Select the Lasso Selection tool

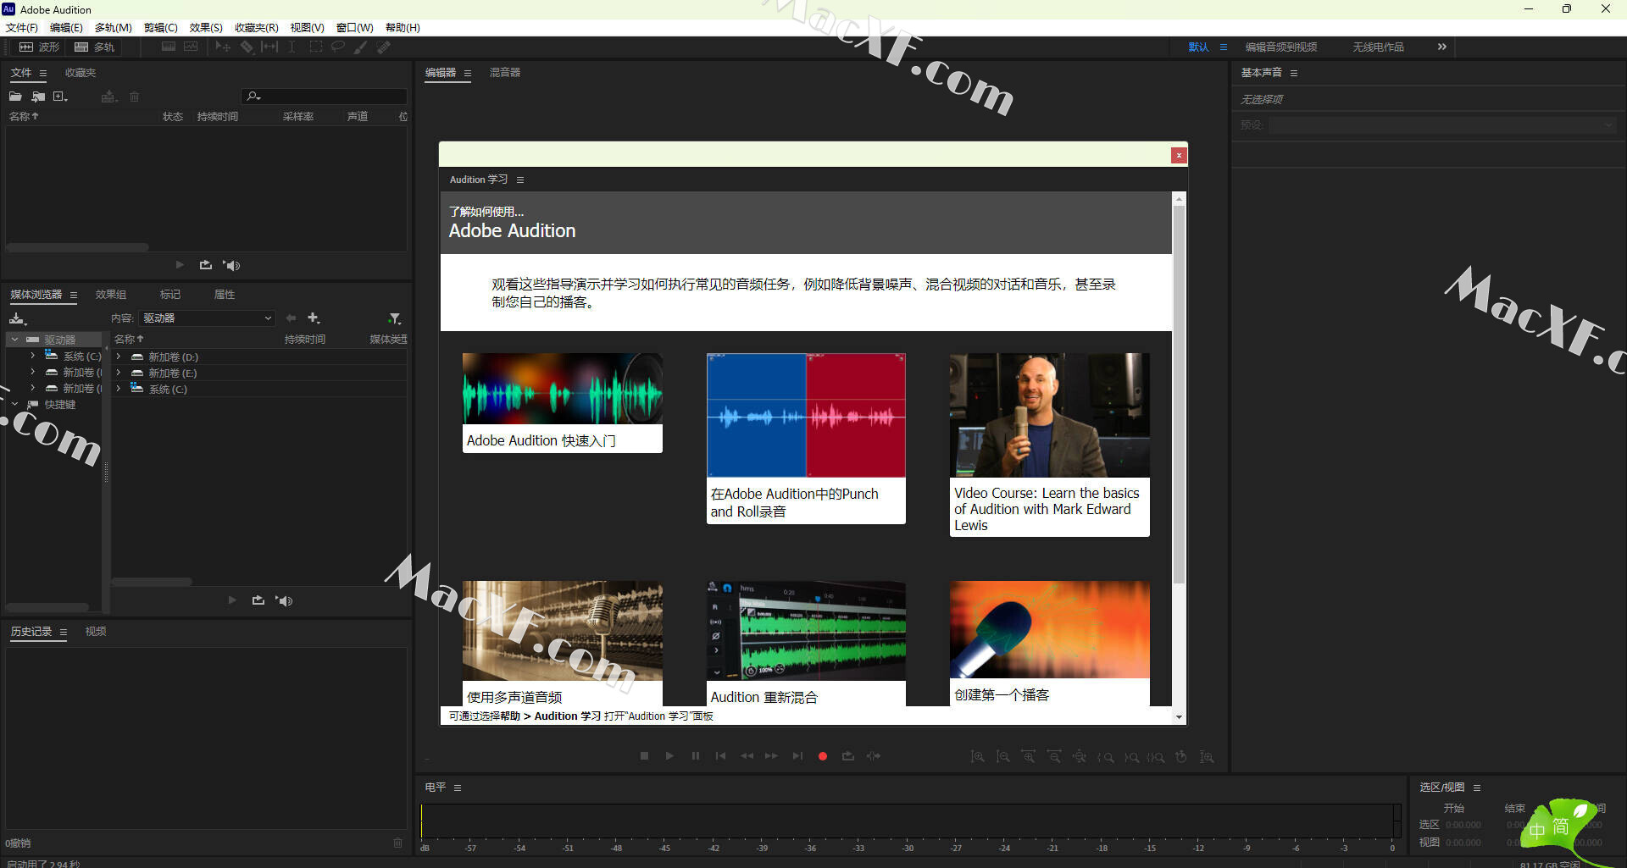pyautogui.click(x=337, y=47)
